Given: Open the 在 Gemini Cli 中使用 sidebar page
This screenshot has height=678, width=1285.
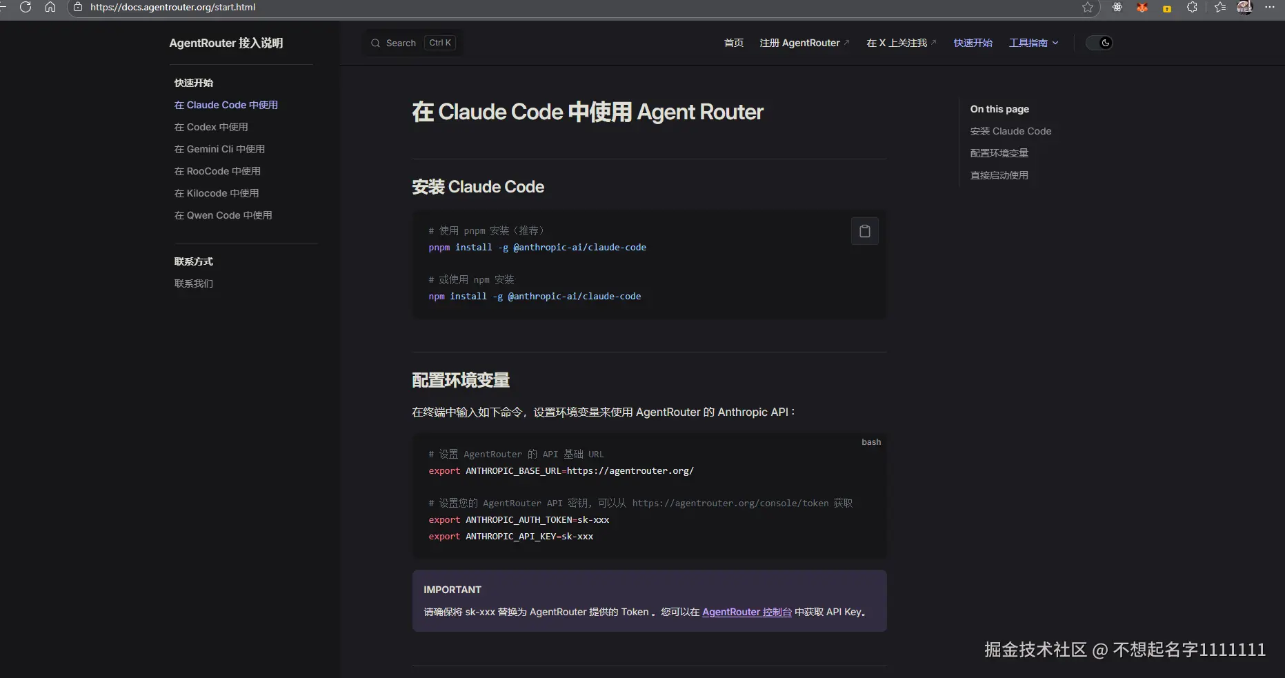Looking at the screenshot, I should coord(219,149).
